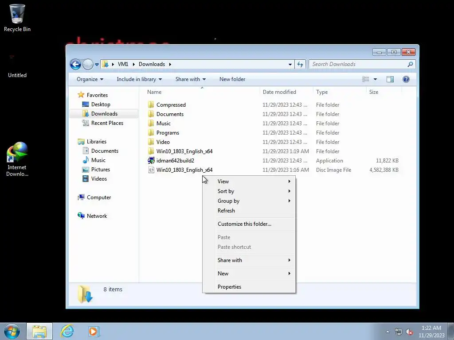Focus the Search Downloads field
454x340 pixels.
362,64
